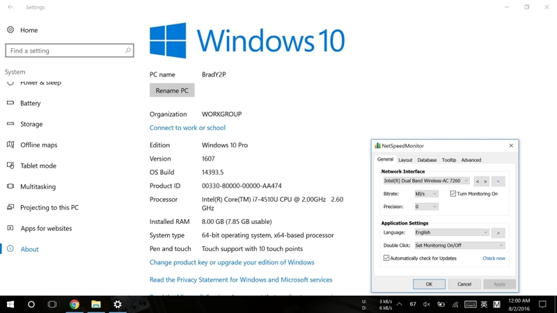
Task: Show hidden tray icons chevron
Action: coord(399,304)
